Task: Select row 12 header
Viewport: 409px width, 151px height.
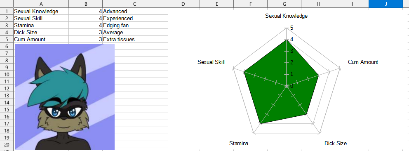Action: [x=7, y=88]
